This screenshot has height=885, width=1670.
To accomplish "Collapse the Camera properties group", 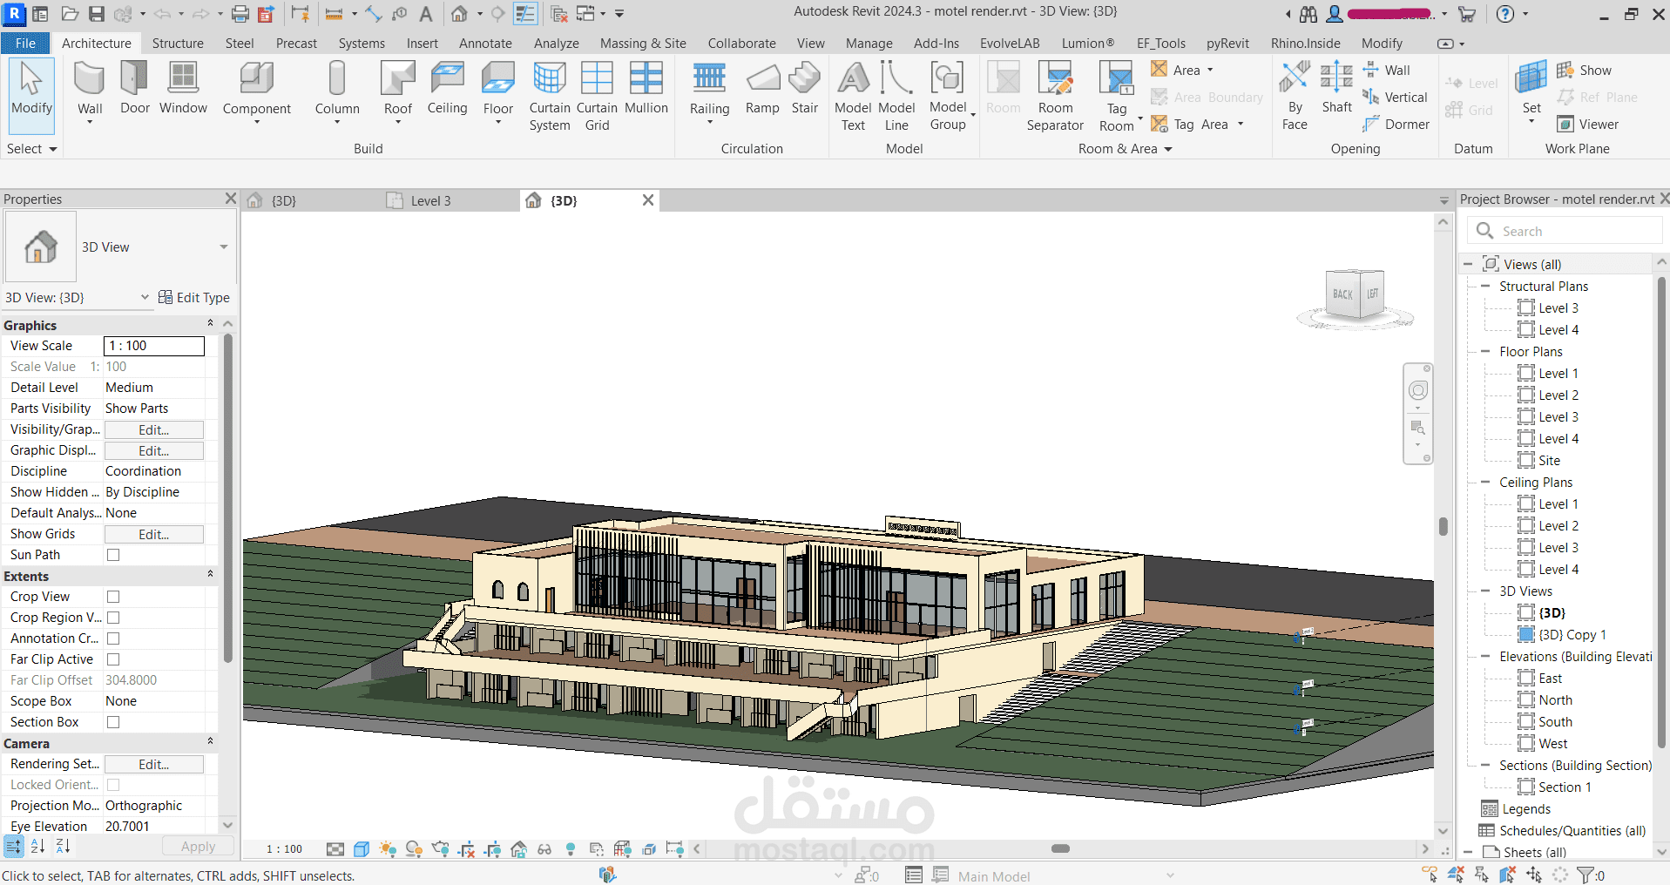I will point(210,742).
